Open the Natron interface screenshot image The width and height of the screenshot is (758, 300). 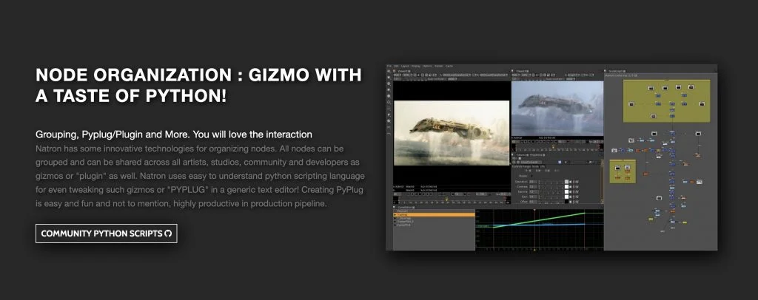pos(551,157)
